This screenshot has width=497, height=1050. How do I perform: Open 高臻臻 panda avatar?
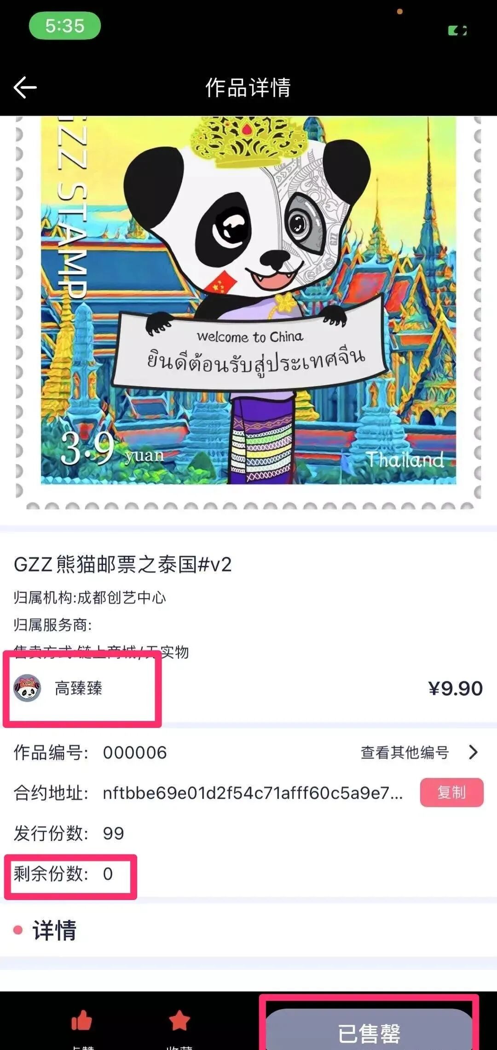point(27,688)
